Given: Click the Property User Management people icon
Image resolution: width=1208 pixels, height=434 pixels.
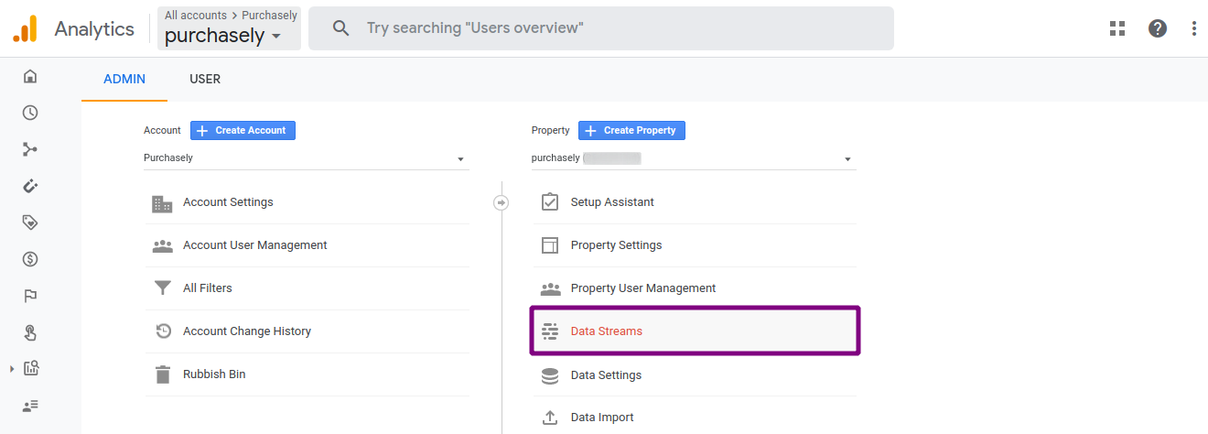Looking at the screenshot, I should (550, 288).
